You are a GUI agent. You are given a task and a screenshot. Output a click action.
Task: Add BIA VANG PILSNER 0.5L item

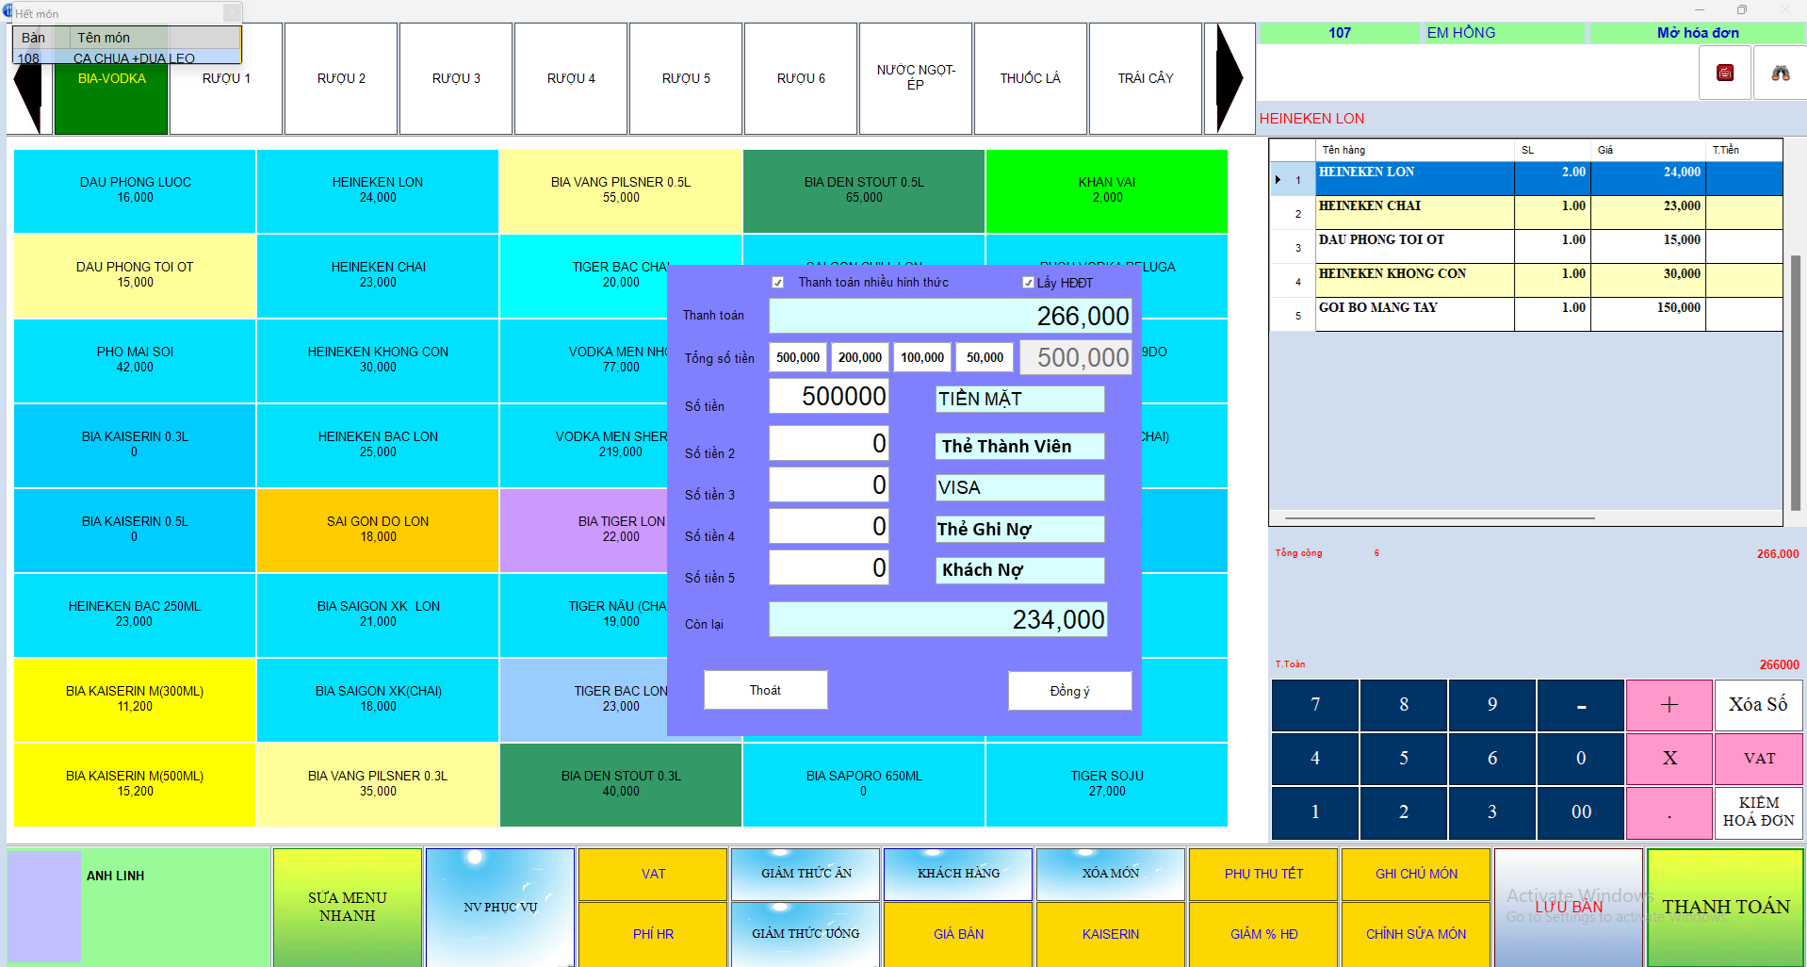[x=621, y=190]
